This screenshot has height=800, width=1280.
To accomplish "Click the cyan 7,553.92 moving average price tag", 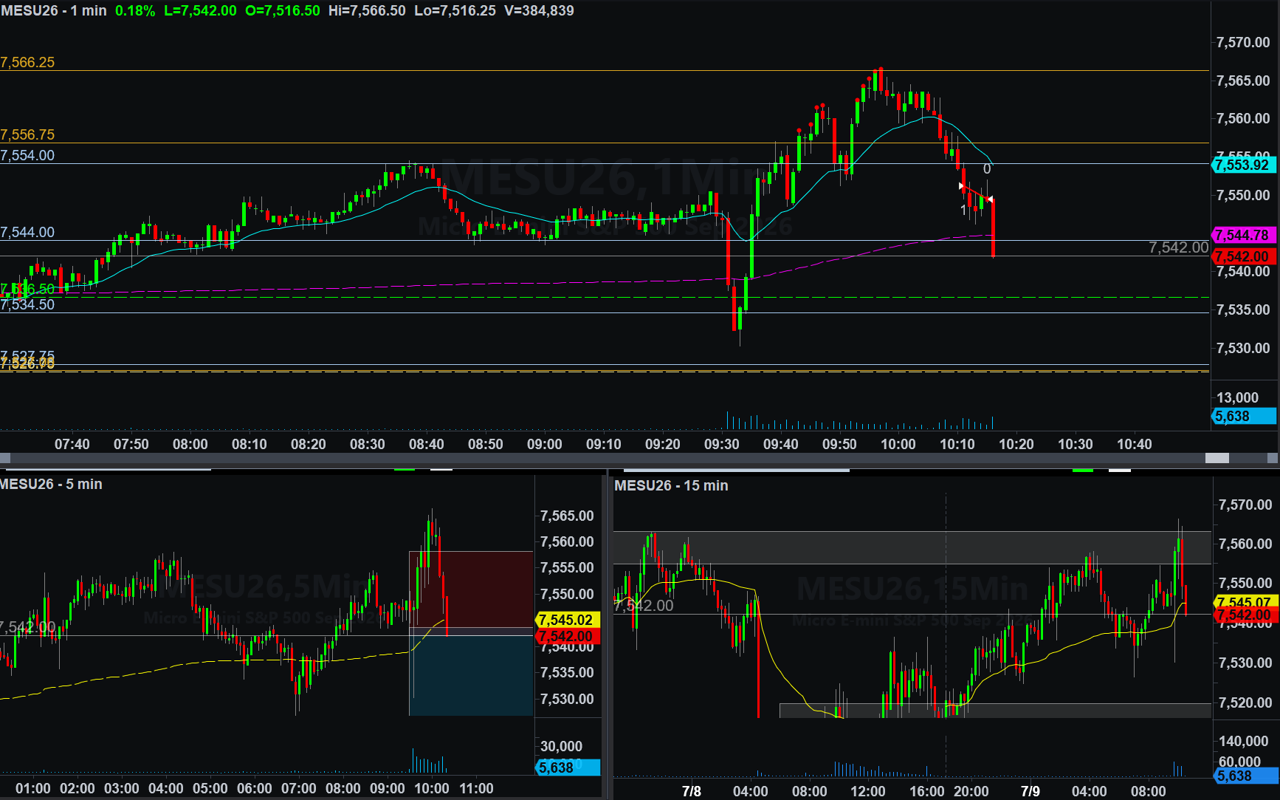I will (1245, 165).
